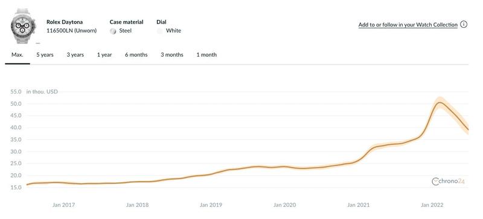Click the info icon beside Watch Collection link

[464, 24]
